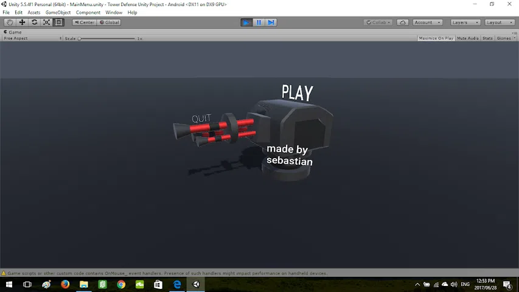Select the Hand tool in toolbar

10,23
